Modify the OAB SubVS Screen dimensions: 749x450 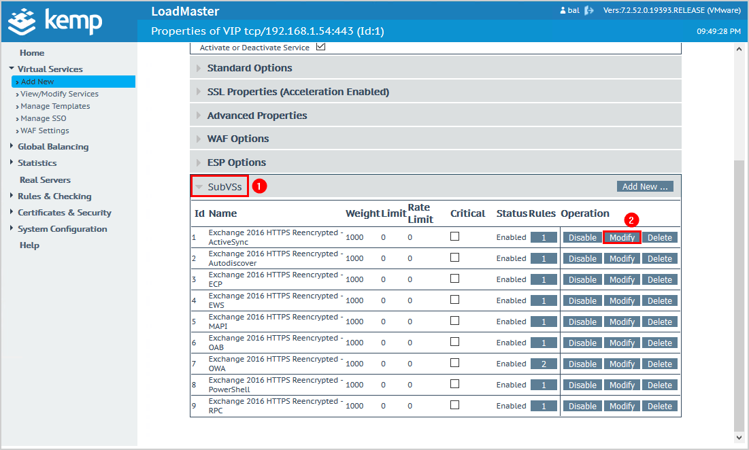[622, 343]
